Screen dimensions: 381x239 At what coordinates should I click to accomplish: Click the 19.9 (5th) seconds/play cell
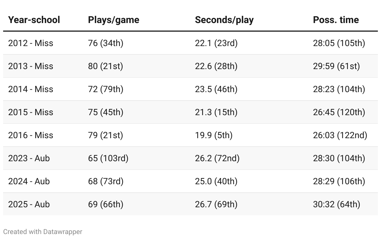pos(214,135)
